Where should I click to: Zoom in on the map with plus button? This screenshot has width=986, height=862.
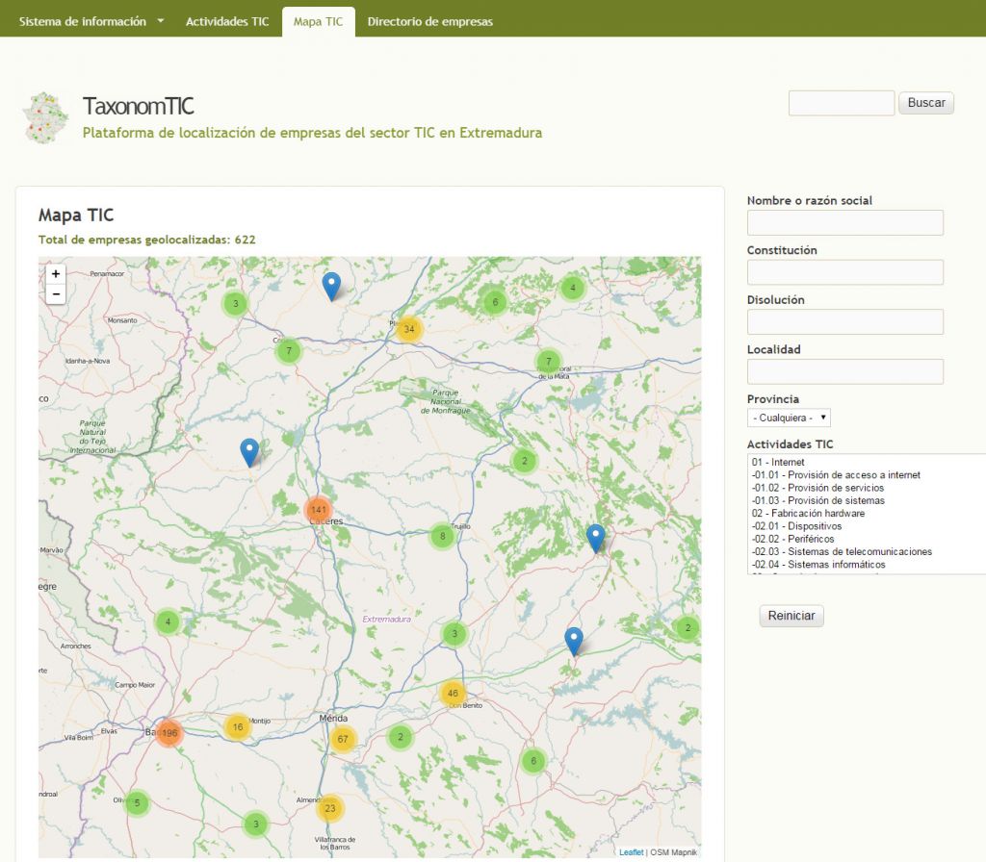tap(55, 274)
